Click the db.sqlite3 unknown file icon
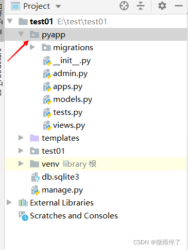Viewport: 188px width, 250px height. (36, 177)
